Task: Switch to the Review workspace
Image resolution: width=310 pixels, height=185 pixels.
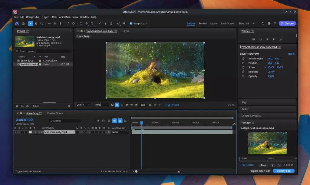Action: 203,23
